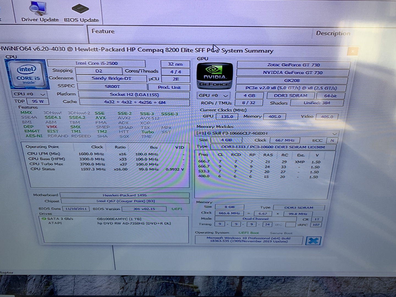Click the Zotac GeForce GT 730 field
The height and width of the screenshot is (297, 396).
[x=293, y=65]
